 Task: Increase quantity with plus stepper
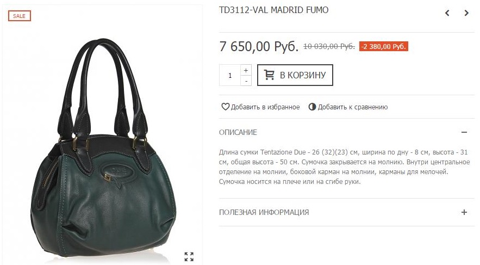pyautogui.click(x=246, y=70)
